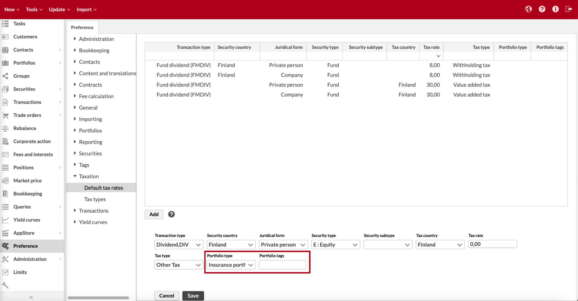Expand the Fee calculation tree node
The height and width of the screenshot is (301, 578).
pos(75,96)
